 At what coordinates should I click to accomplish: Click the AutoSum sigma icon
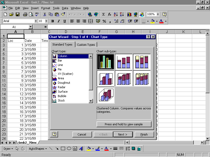103,14
